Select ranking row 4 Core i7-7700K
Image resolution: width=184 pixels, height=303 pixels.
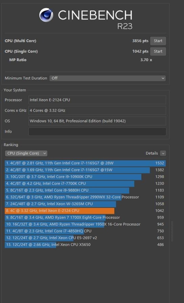click(85, 183)
